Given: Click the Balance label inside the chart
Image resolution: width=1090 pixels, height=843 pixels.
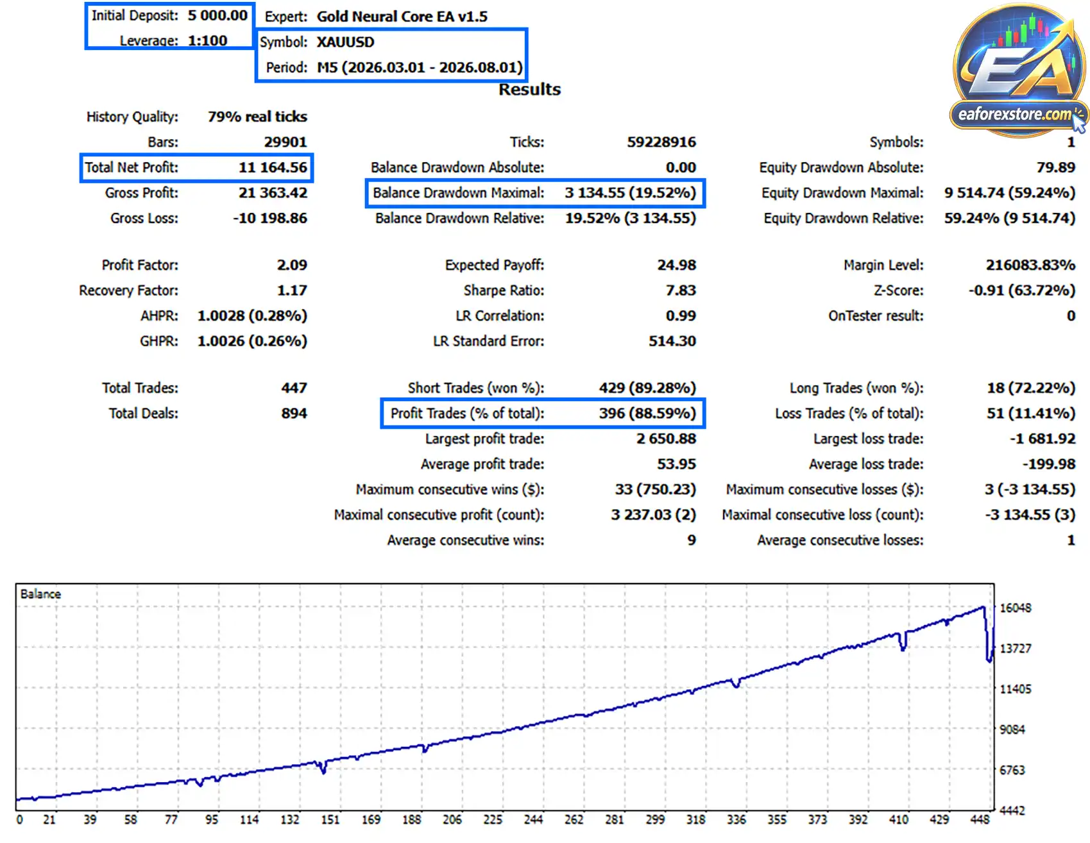Looking at the screenshot, I should pyautogui.click(x=40, y=594).
